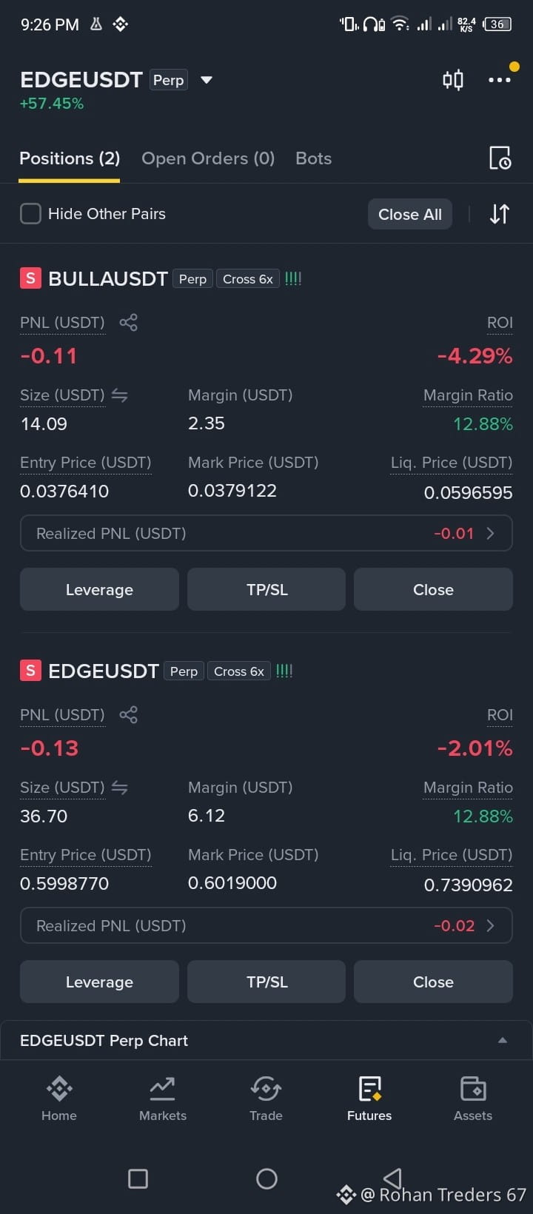This screenshot has height=1214, width=533.
Task: Switch BULLAUSDT size unit with swap icon
Action: [119, 395]
